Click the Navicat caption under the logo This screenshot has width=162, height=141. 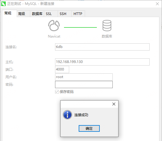coord(54,36)
